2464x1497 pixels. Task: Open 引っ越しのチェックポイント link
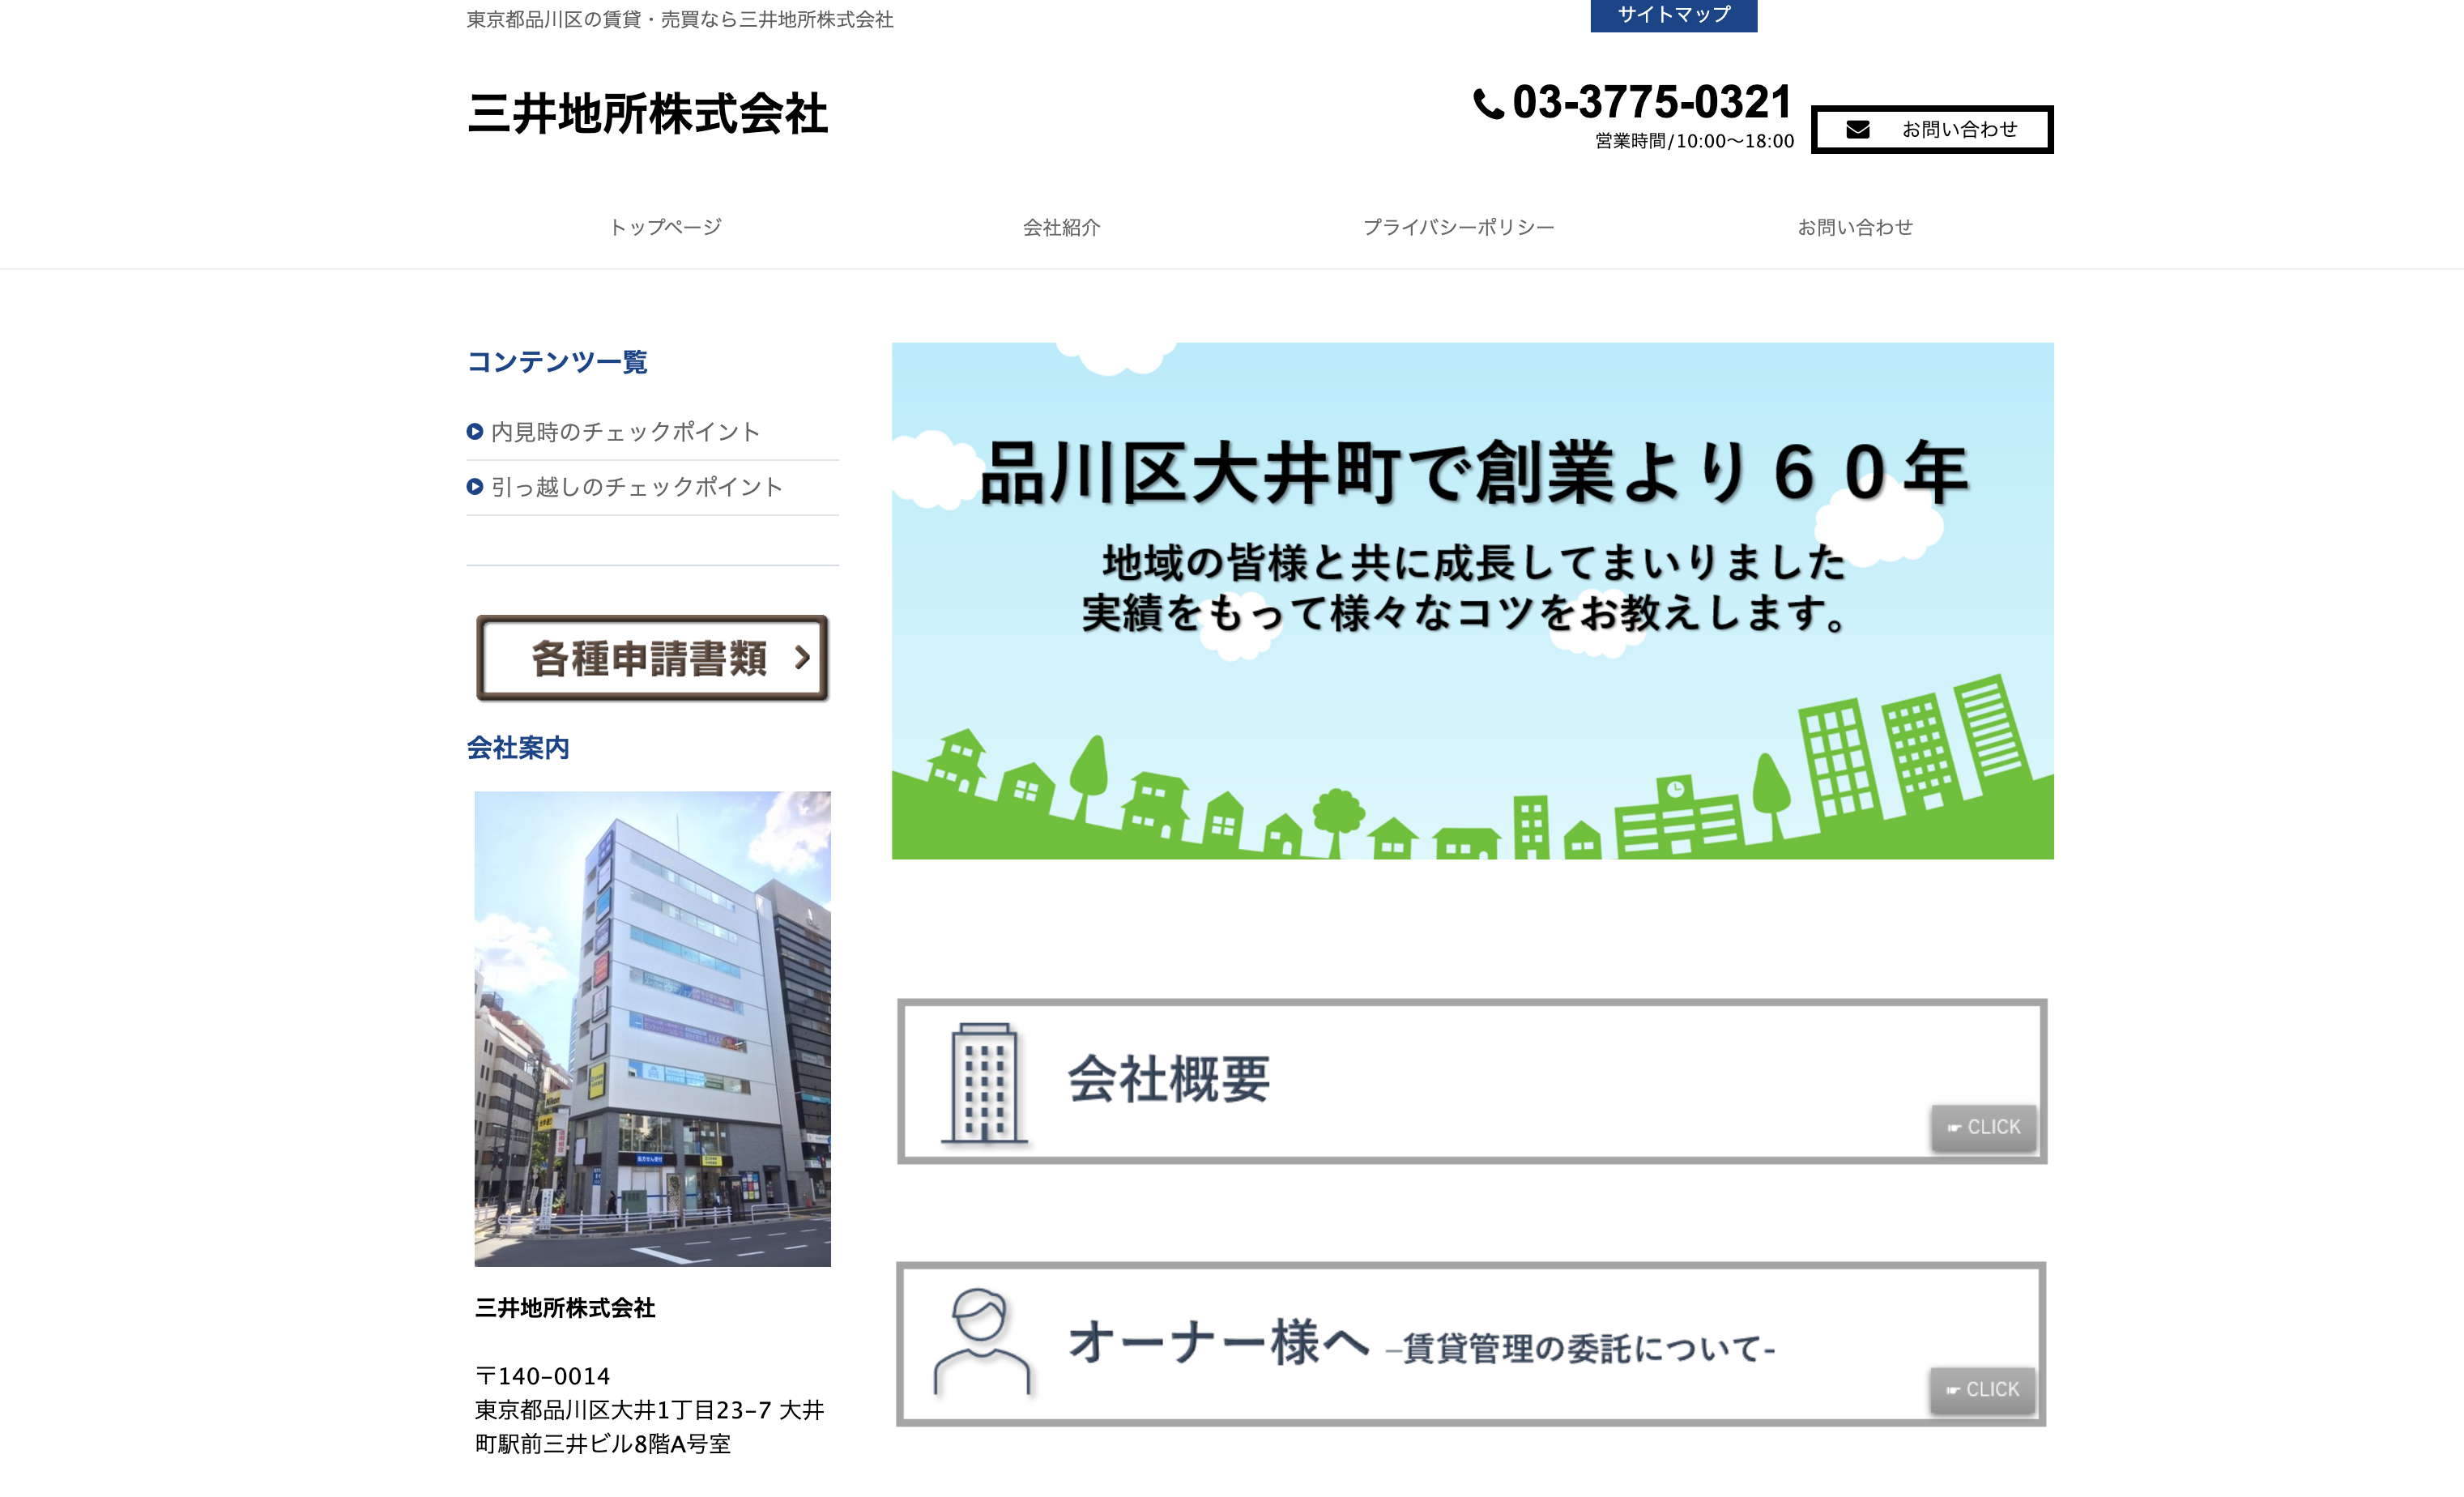[637, 487]
